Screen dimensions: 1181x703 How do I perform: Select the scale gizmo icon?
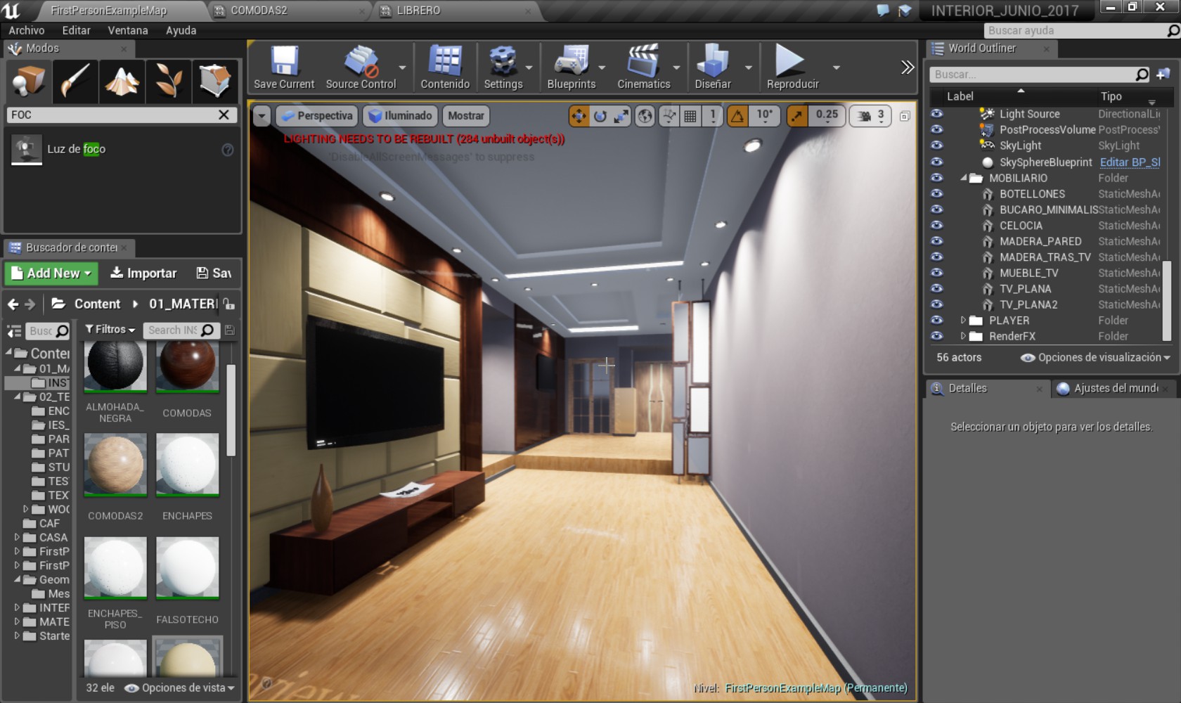point(621,116)
